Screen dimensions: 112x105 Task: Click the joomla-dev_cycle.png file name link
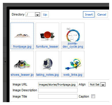pos(73,45)
